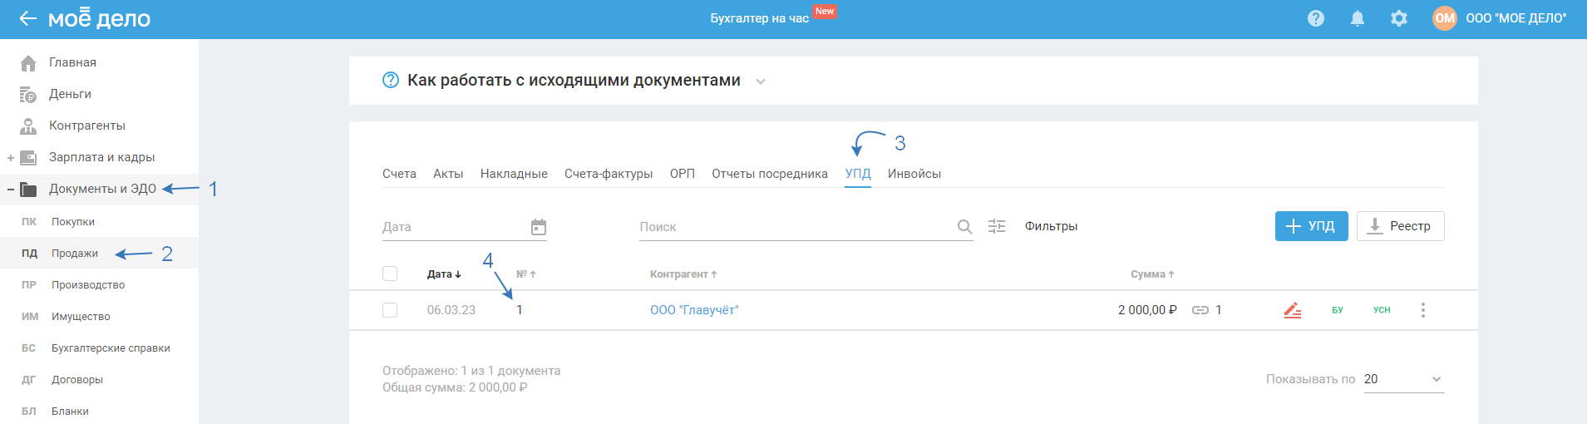
Task: Open the settings gear icon
Action: [1399, 18]
